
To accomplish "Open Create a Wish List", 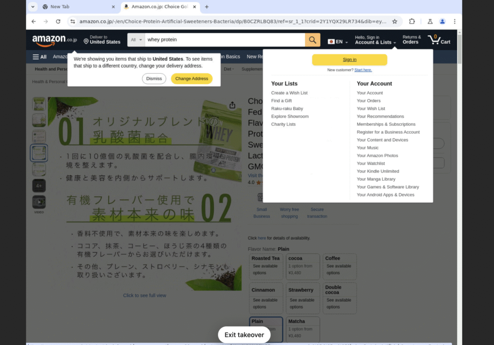I will [289, 93].
